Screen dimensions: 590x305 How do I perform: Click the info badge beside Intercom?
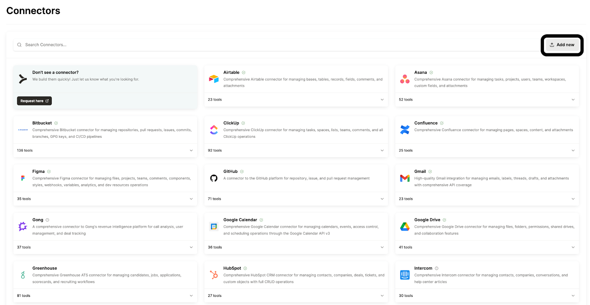pyautogui.click(x=437, y=269)
